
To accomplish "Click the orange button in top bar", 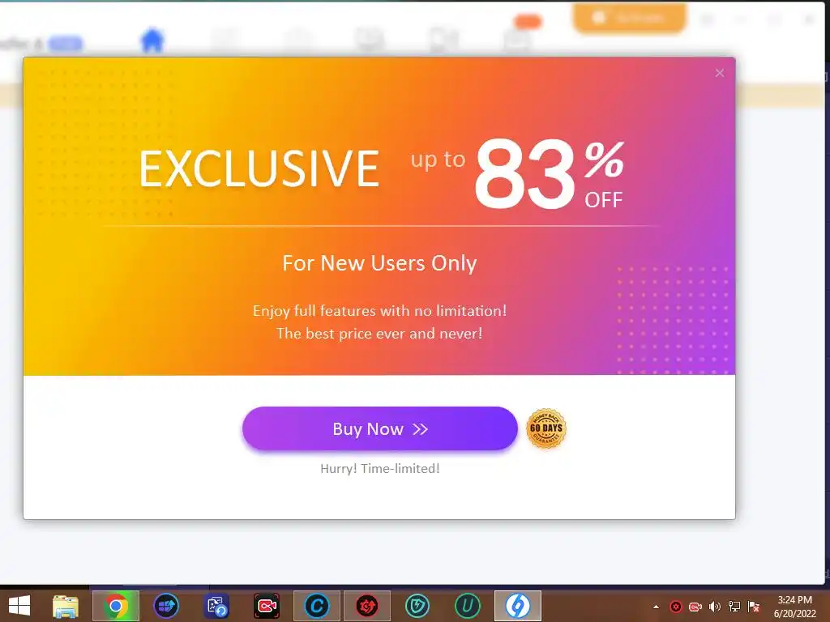I will pyautogui.click(x=629, y=18).
